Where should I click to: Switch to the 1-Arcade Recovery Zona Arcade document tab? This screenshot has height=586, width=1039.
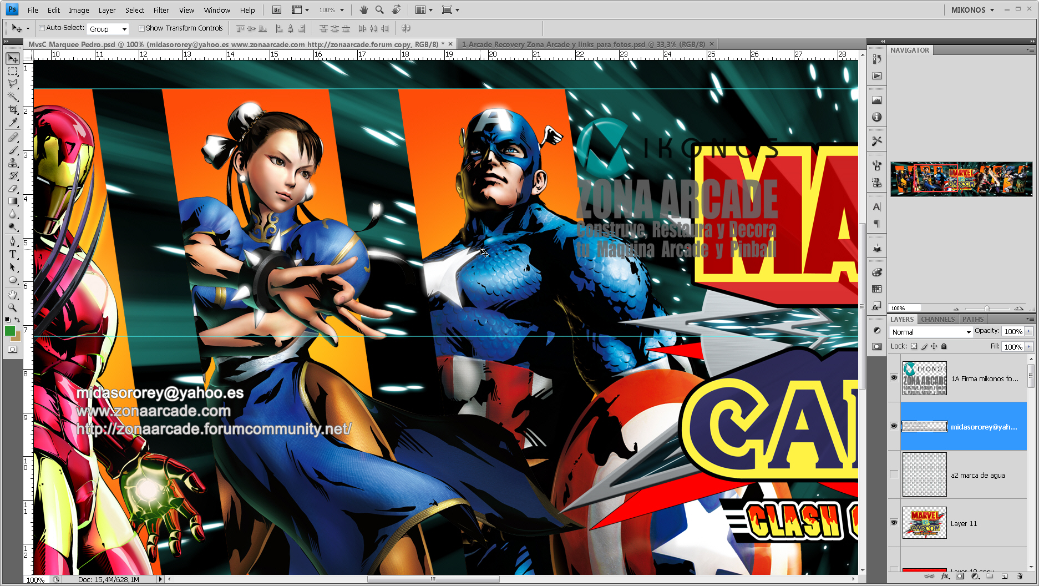[x=584, y=44]
